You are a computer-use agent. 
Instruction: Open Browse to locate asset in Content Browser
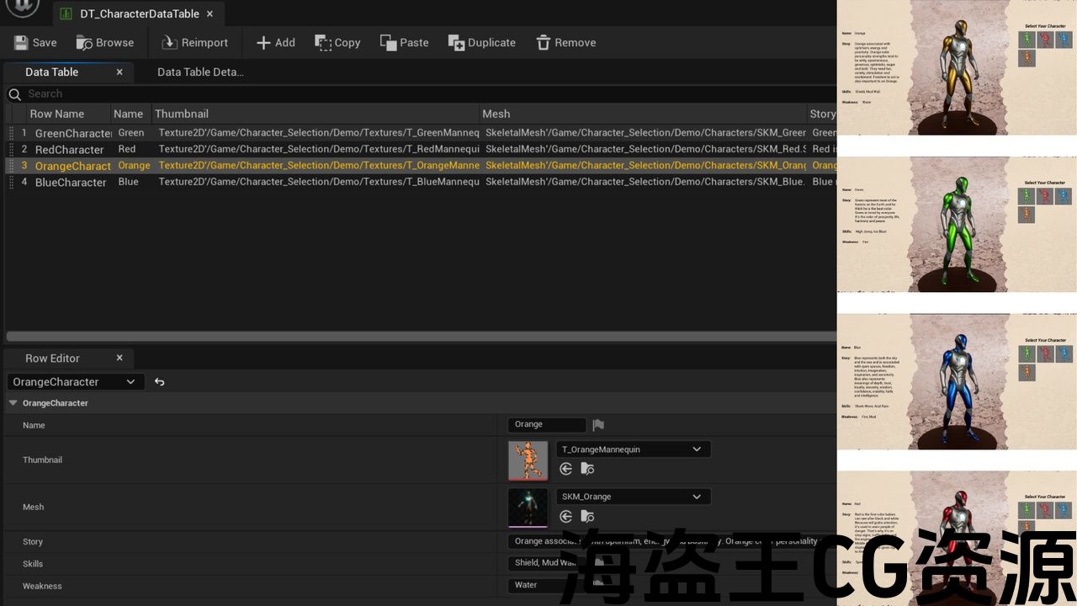[105, 43]
